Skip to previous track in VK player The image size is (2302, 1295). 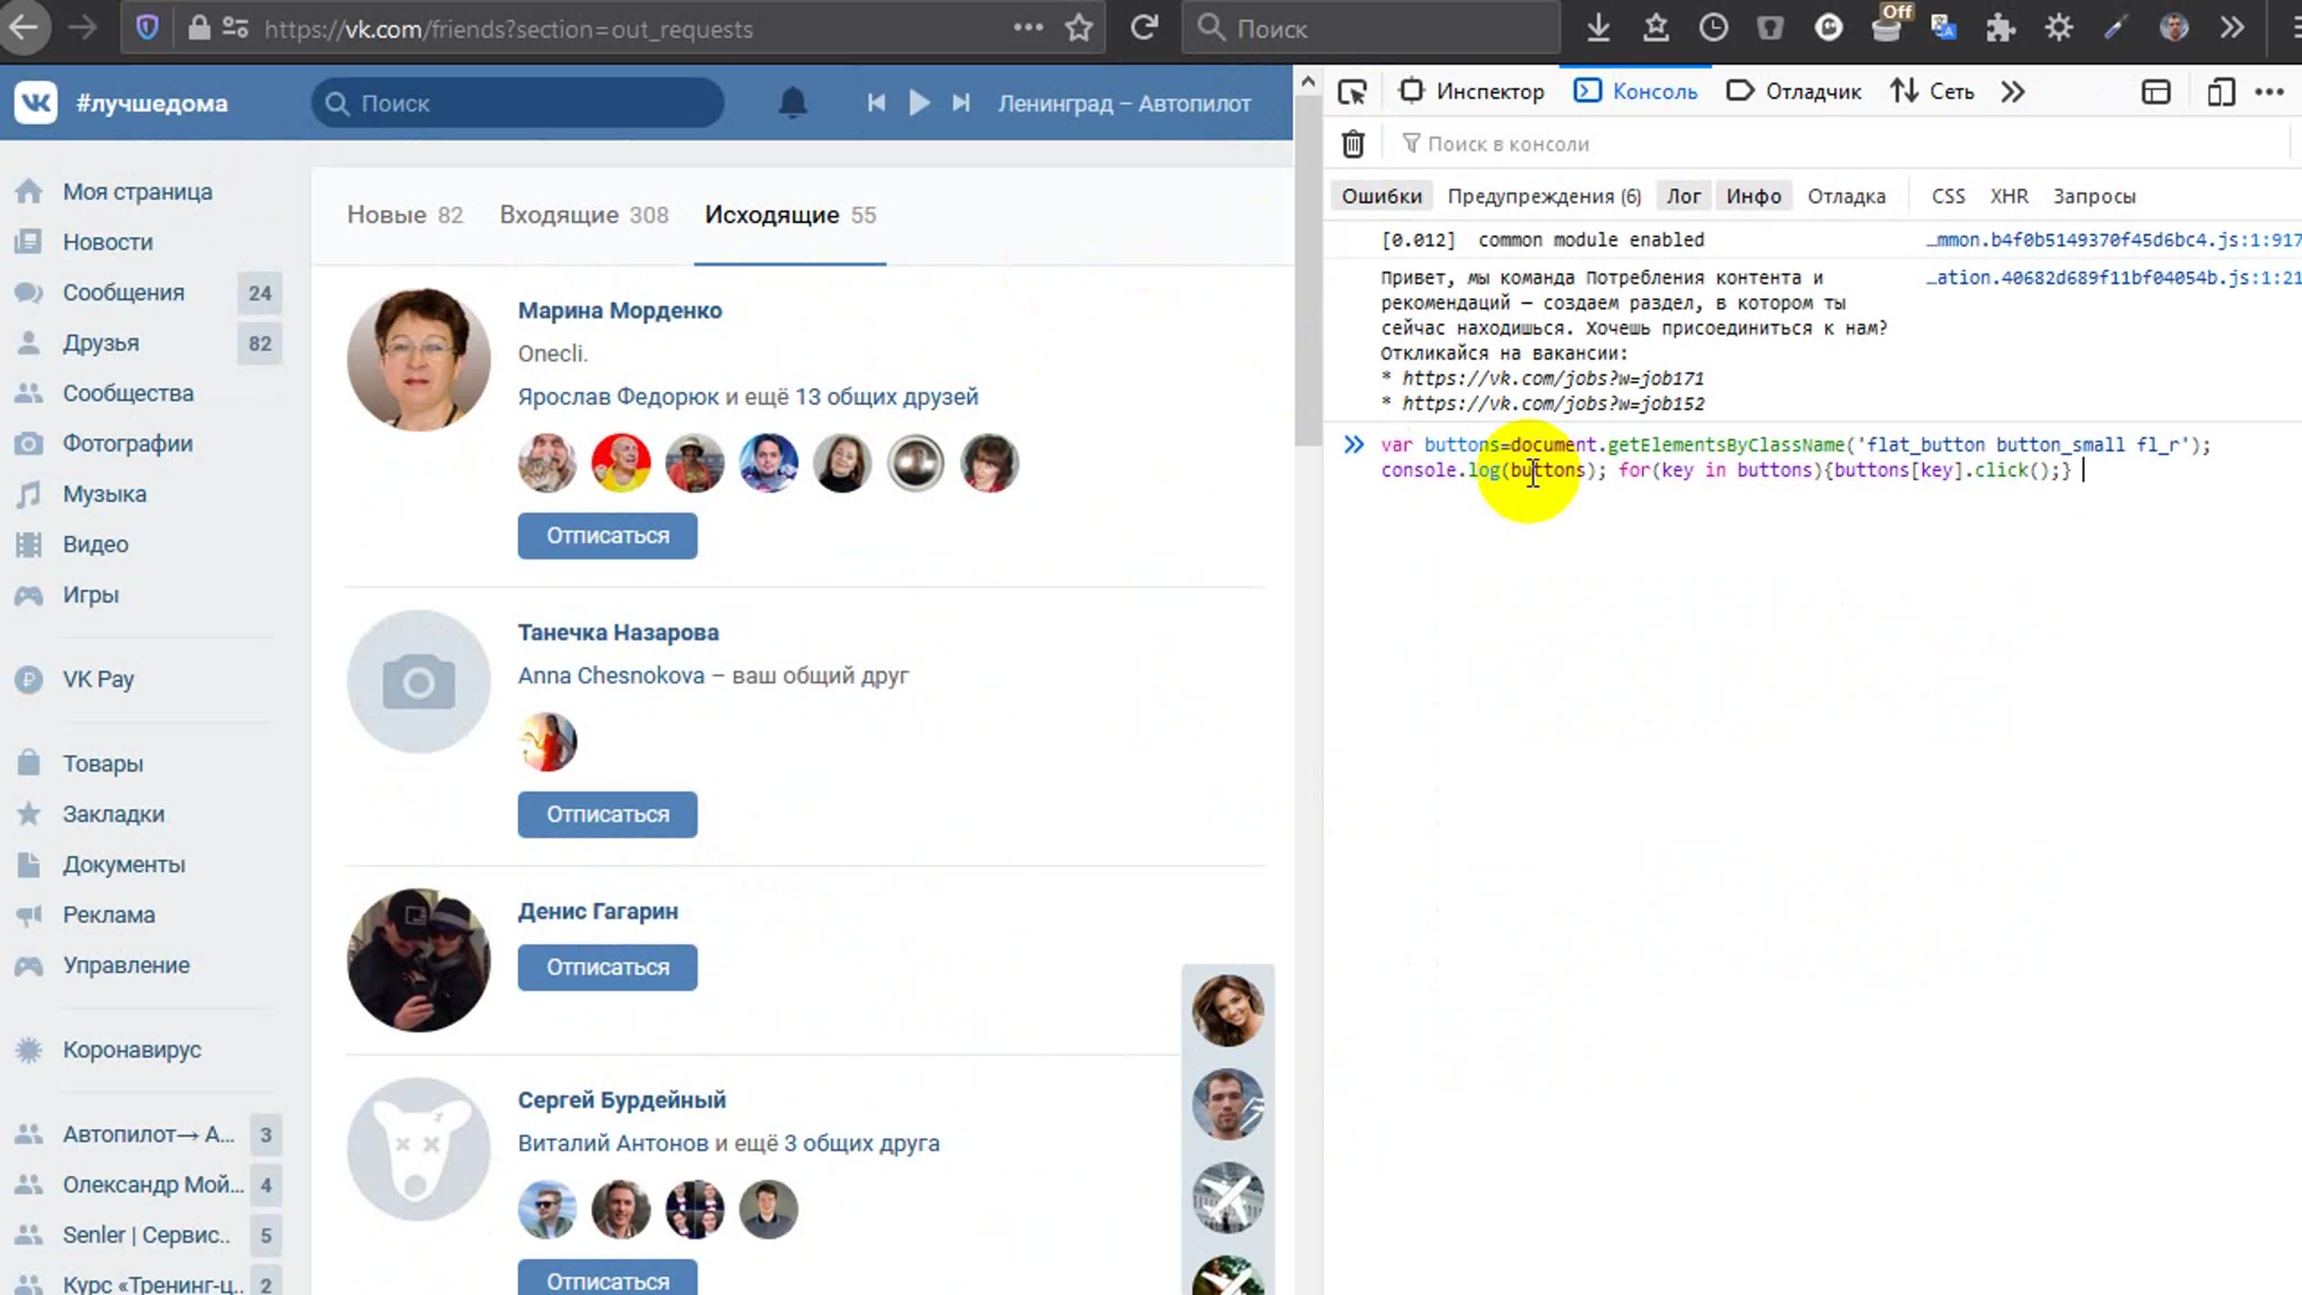click(877, 103)
